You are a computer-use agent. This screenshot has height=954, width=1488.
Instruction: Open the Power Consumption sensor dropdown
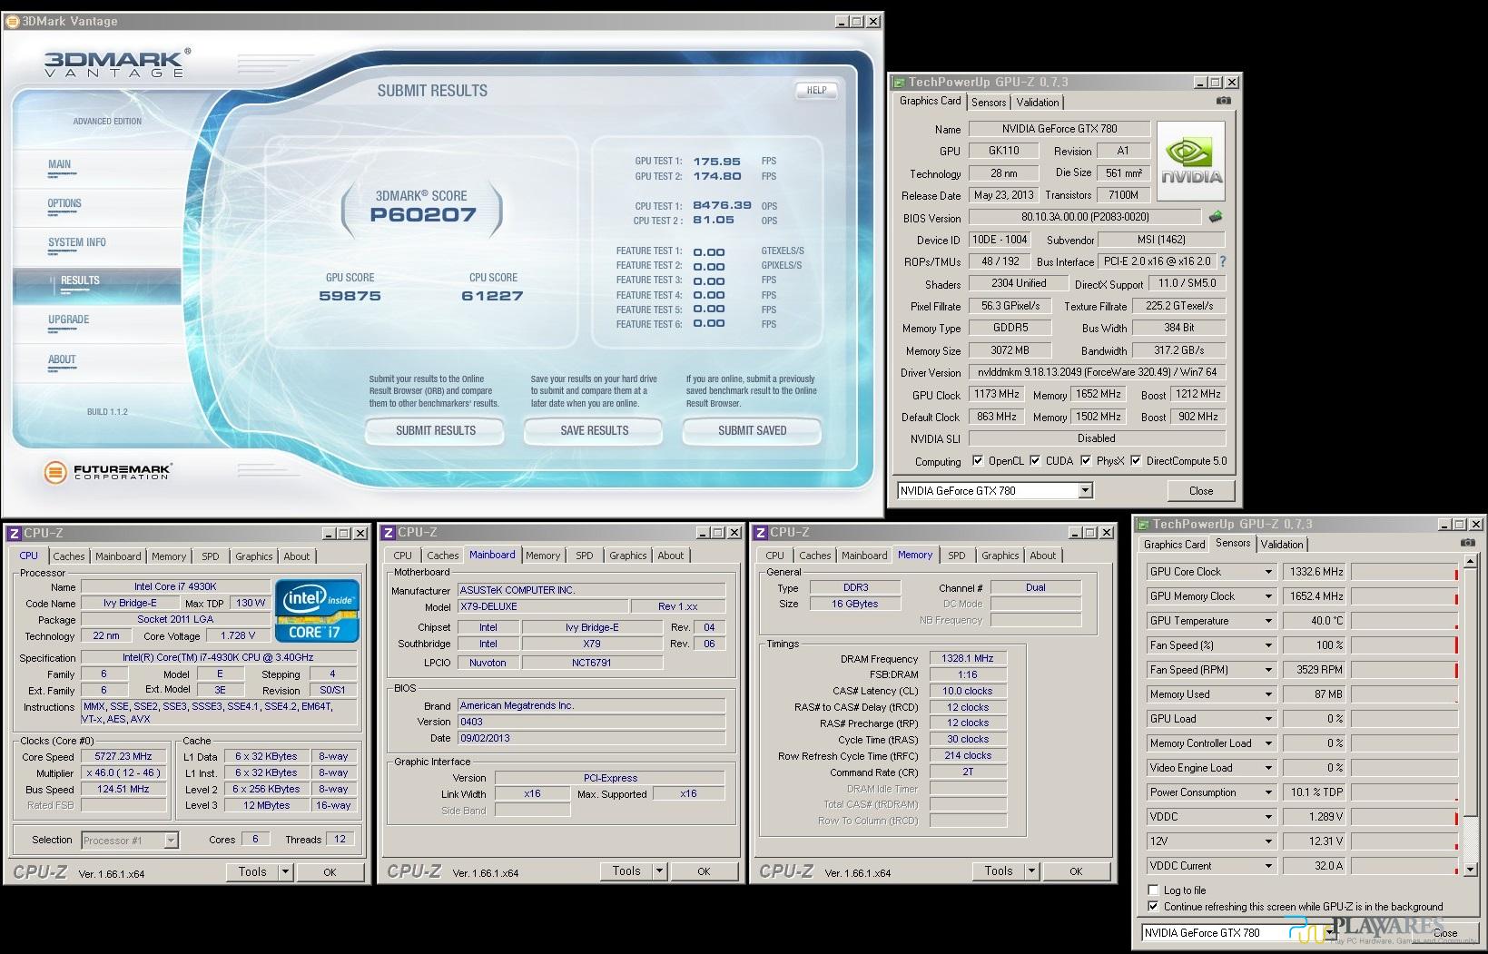1268,792
